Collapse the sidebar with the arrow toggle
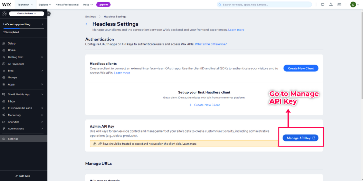This screenshot has width=363, height=181. click(49, 14)
